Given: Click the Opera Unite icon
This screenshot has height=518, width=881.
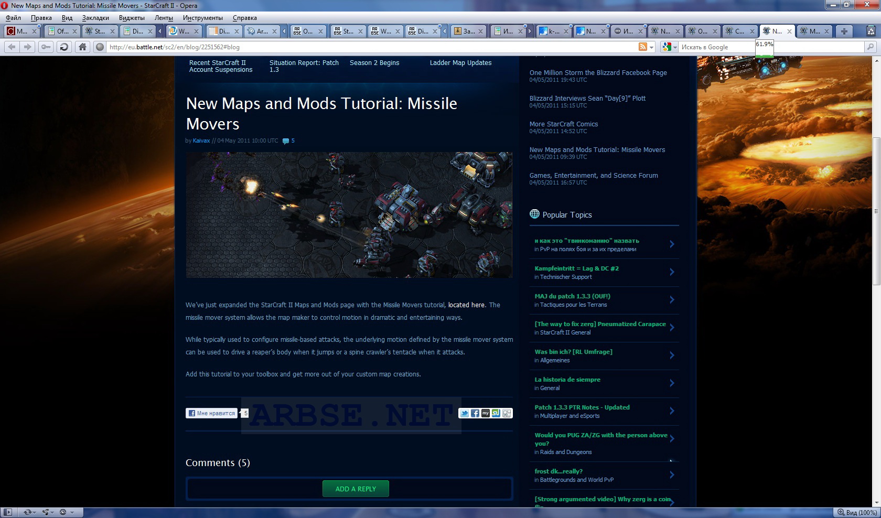Looking at the screenshot, I should click(x=46, y=512).
